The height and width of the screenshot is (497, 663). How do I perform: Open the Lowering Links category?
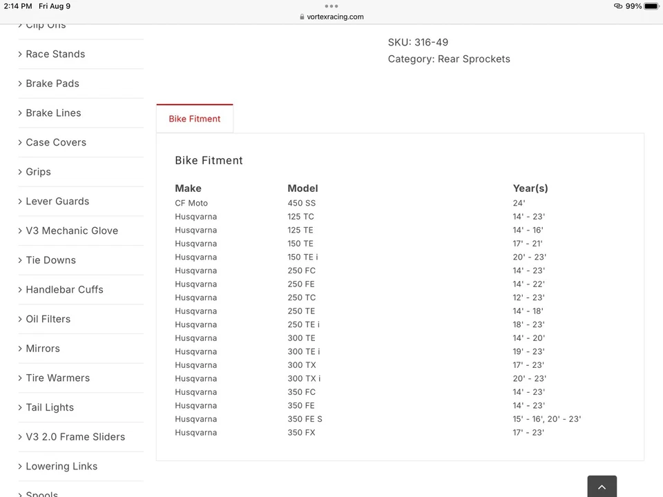click(x=61, y=466)
